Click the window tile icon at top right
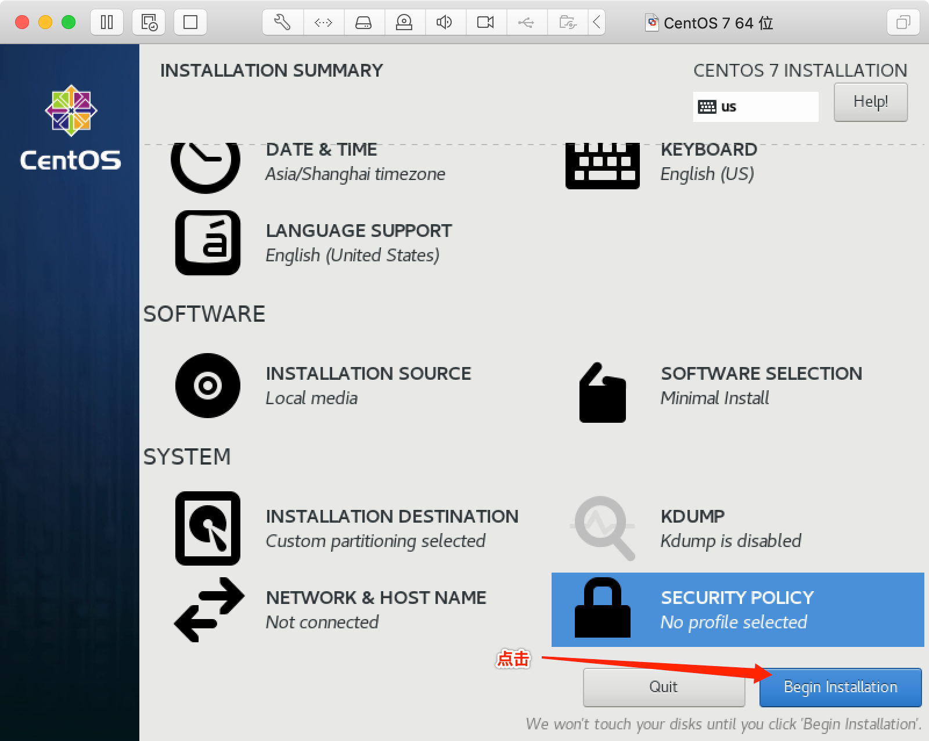This screenshot has height=741, width=929. click(903, 23)
